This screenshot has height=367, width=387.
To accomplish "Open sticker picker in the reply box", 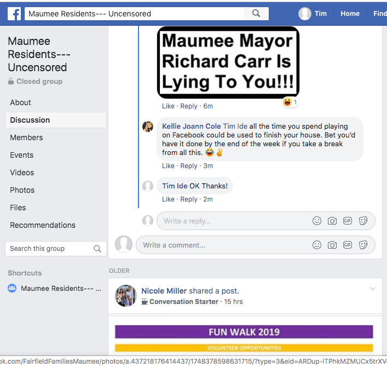I will pyautogui.click(x=362, y=221).
